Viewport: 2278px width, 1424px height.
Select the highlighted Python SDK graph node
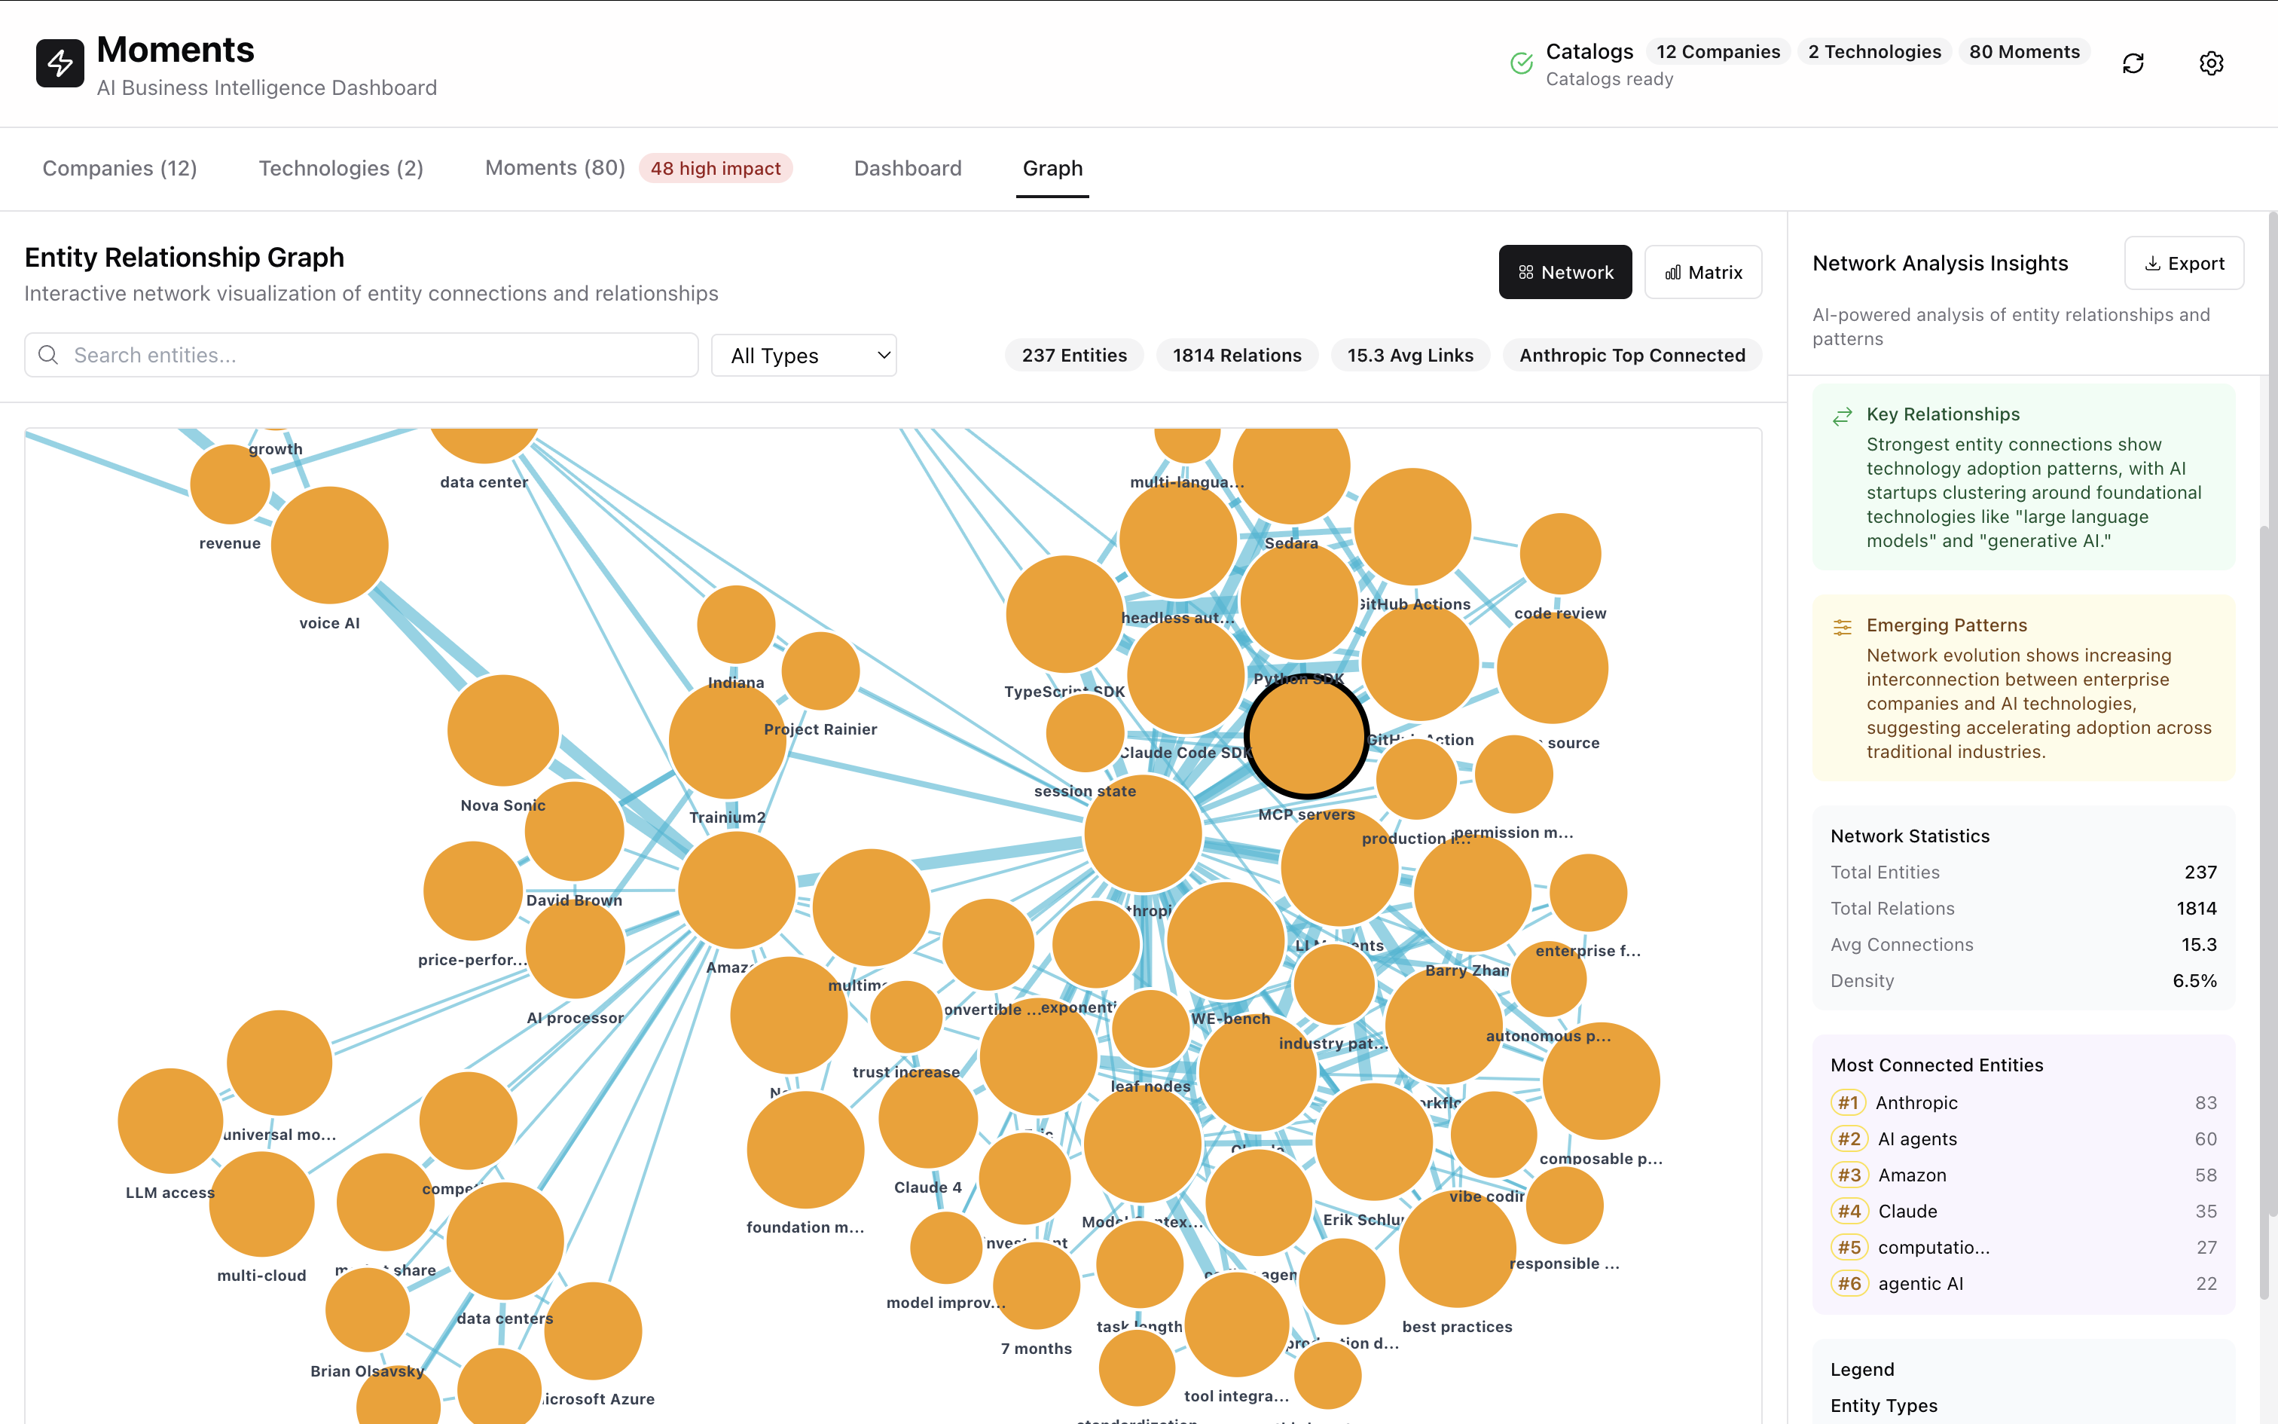coord(1306,737)
